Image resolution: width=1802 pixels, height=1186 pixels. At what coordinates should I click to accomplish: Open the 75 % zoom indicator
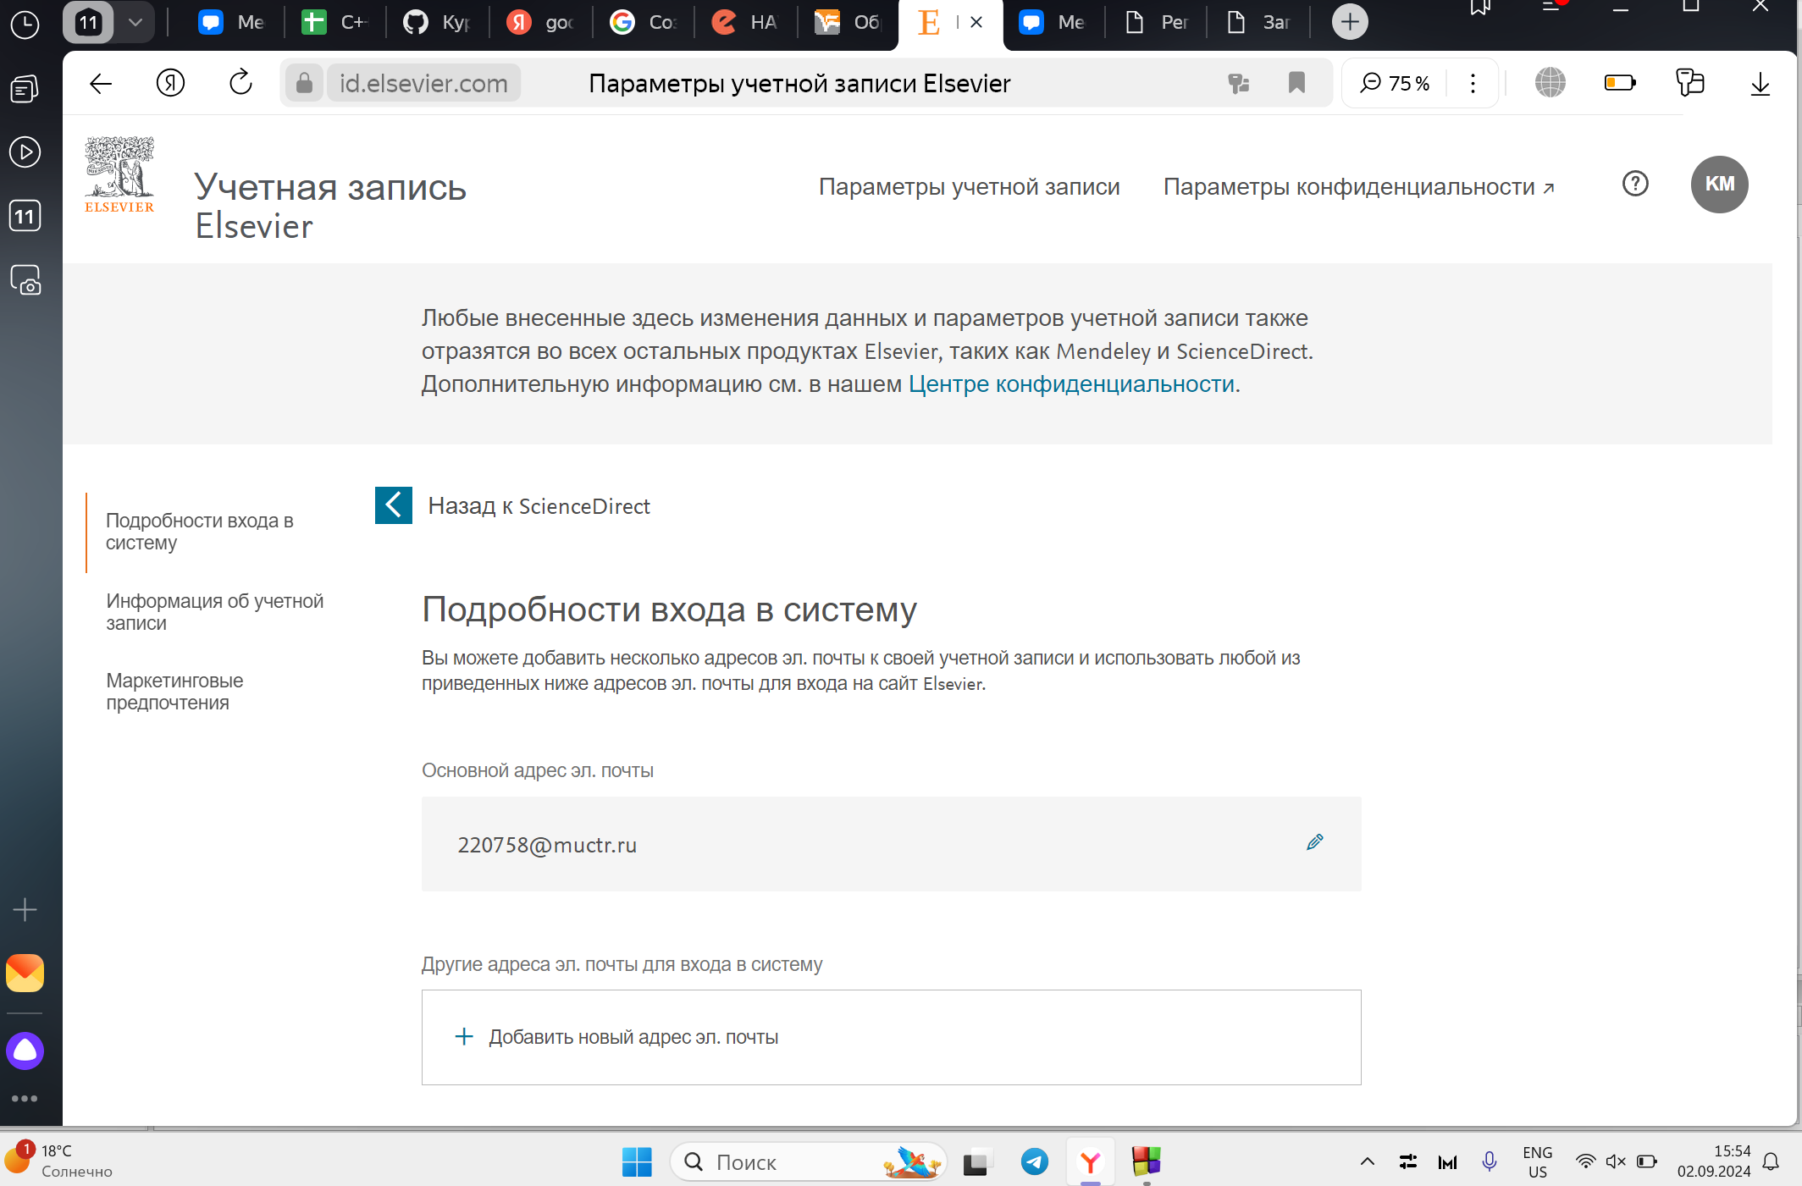point(1395,83)
